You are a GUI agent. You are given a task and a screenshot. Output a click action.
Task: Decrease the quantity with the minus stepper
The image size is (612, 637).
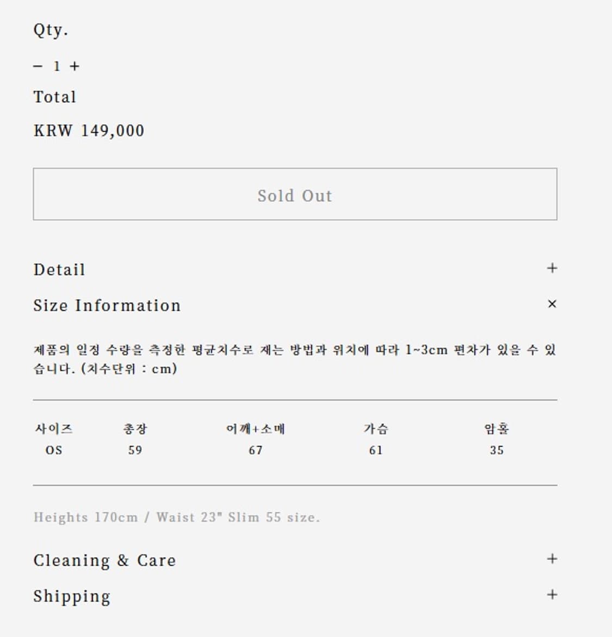tap(37, 65)
